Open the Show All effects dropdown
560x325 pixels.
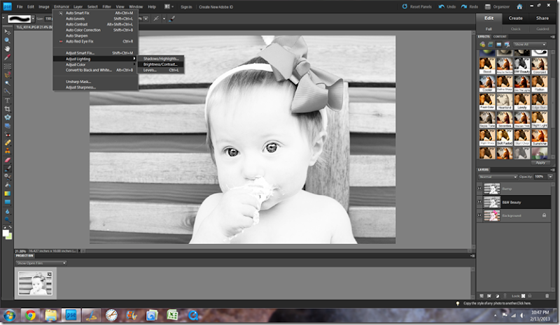530,44
